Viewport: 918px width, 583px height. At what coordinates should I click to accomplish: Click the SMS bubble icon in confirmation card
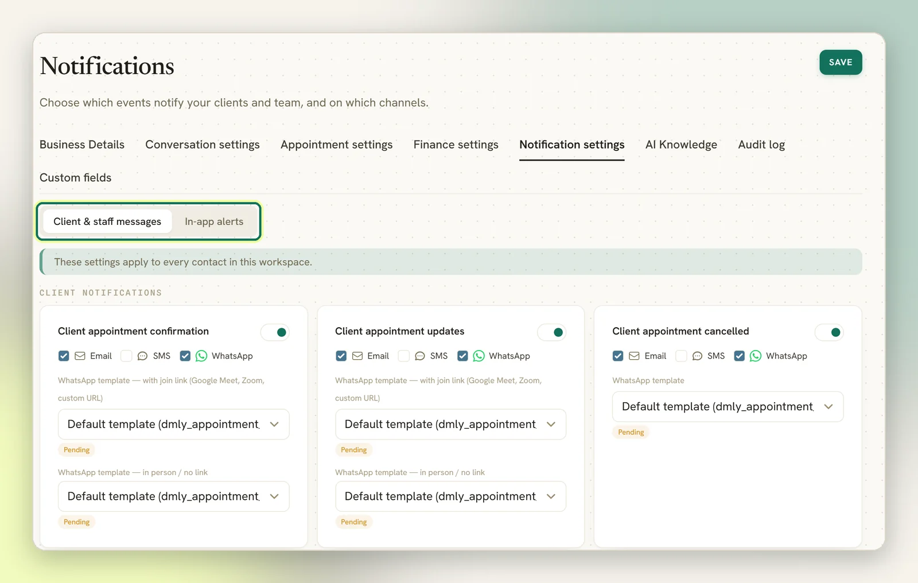[142, 356]
